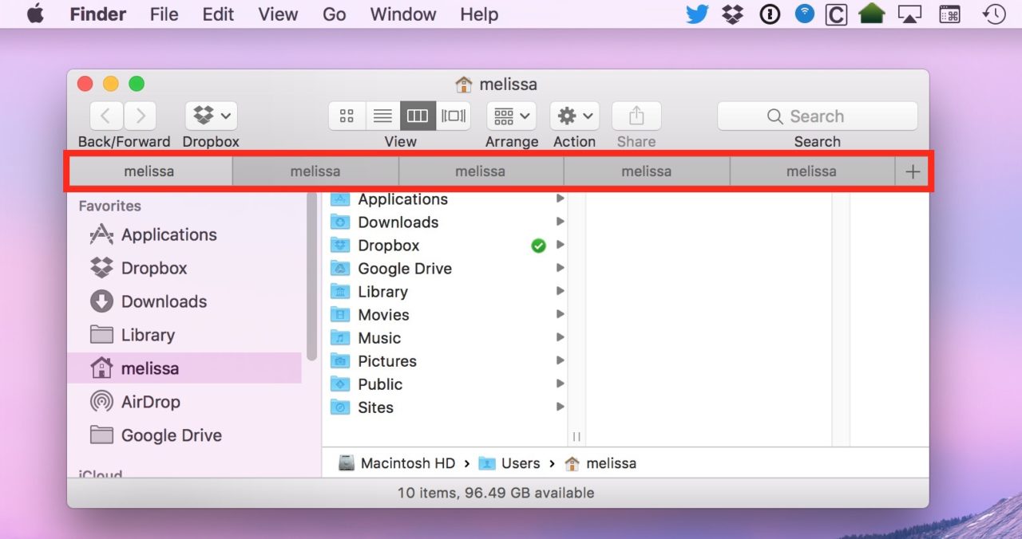This screenshot has height=539, width=1022.
Task: Switch to list view
Action: click(x=382, y=116)
